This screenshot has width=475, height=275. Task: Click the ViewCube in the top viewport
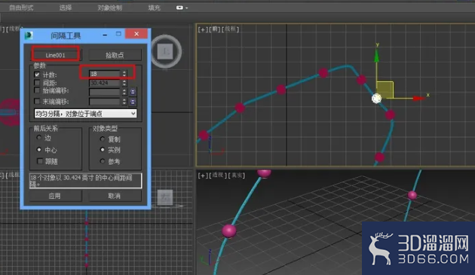(x=166, y=51)
